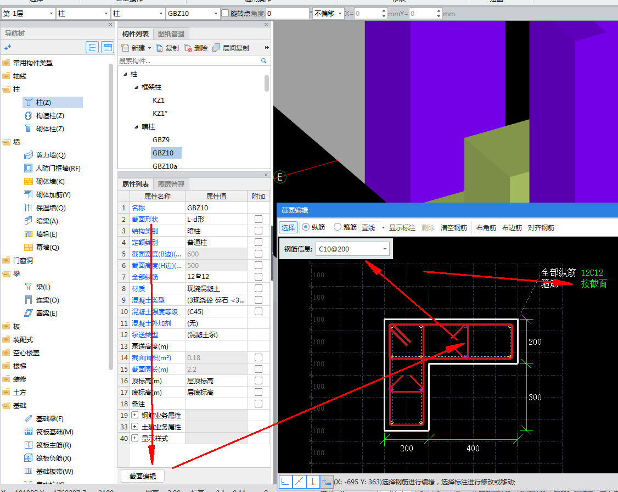The width and height of the screenshot is (618, 492).
Task: Expand the 钢筋业务属性 property group
Action: pos(135,415)
